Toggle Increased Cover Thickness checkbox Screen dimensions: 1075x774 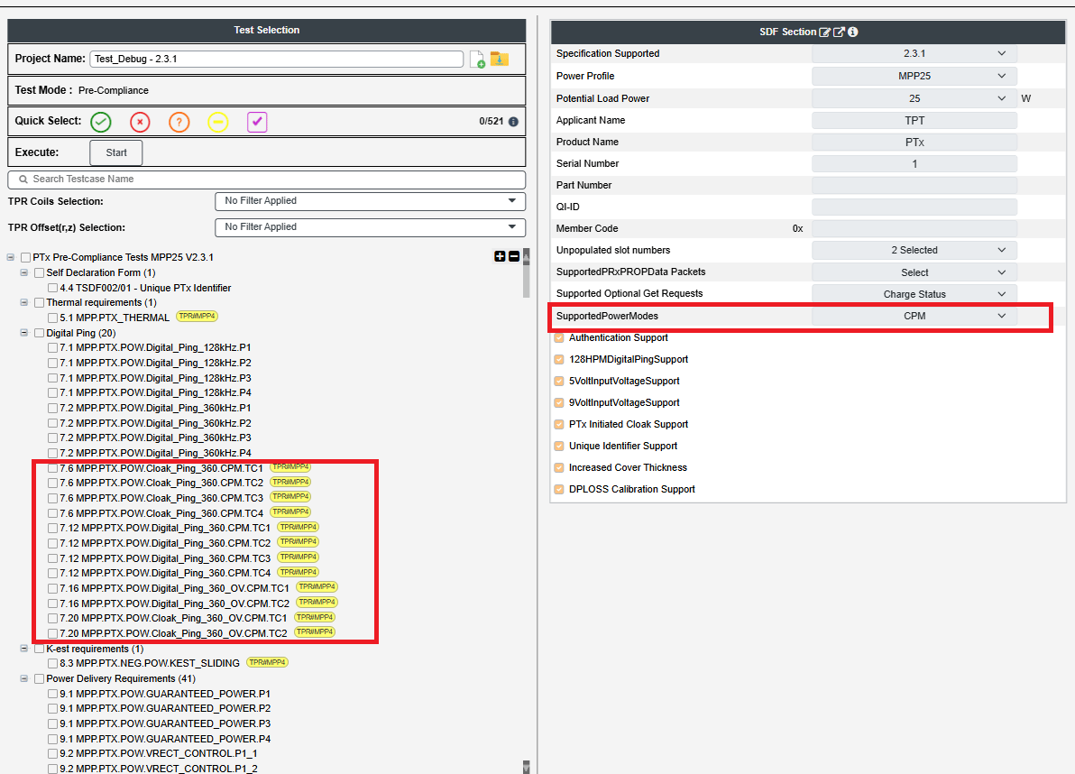tap(559, 467)
